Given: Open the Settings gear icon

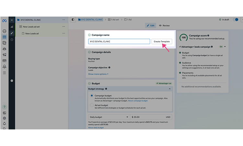Looking at the screenshot, I should tap(4, 118).
